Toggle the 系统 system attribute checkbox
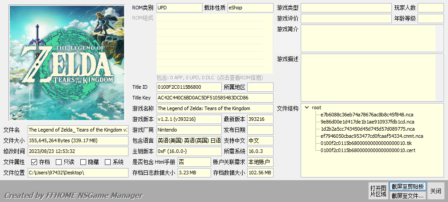448x202 pixels. [108, 162]
